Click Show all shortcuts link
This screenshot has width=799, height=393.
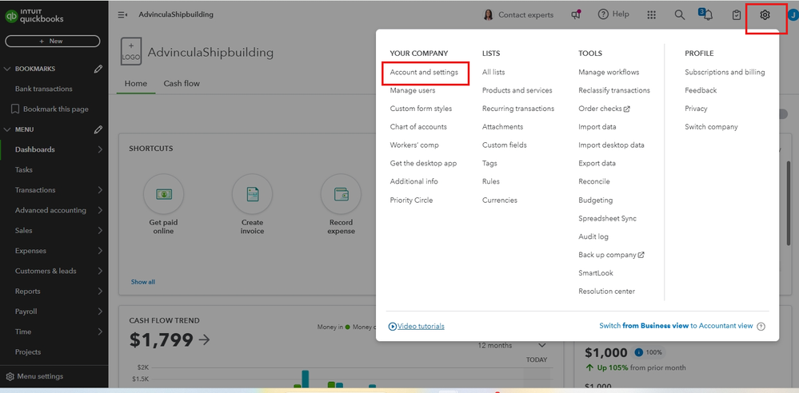(x=143, y=282)
